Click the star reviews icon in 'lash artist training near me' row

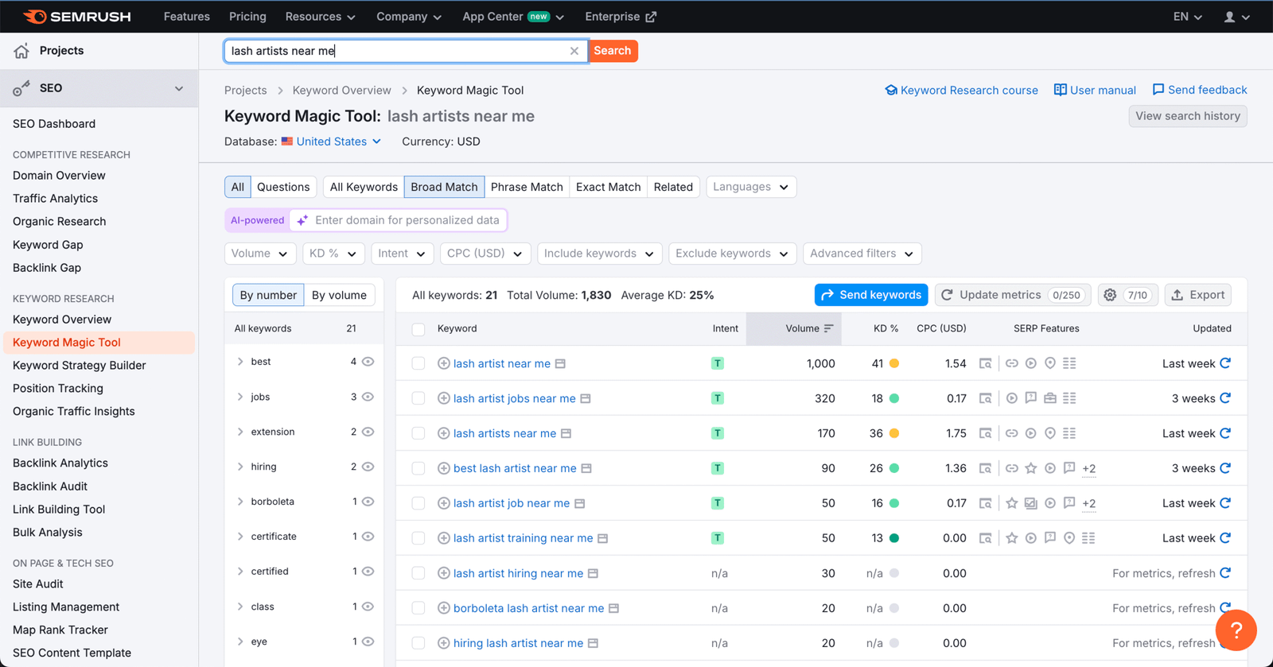click(1011, 538)
